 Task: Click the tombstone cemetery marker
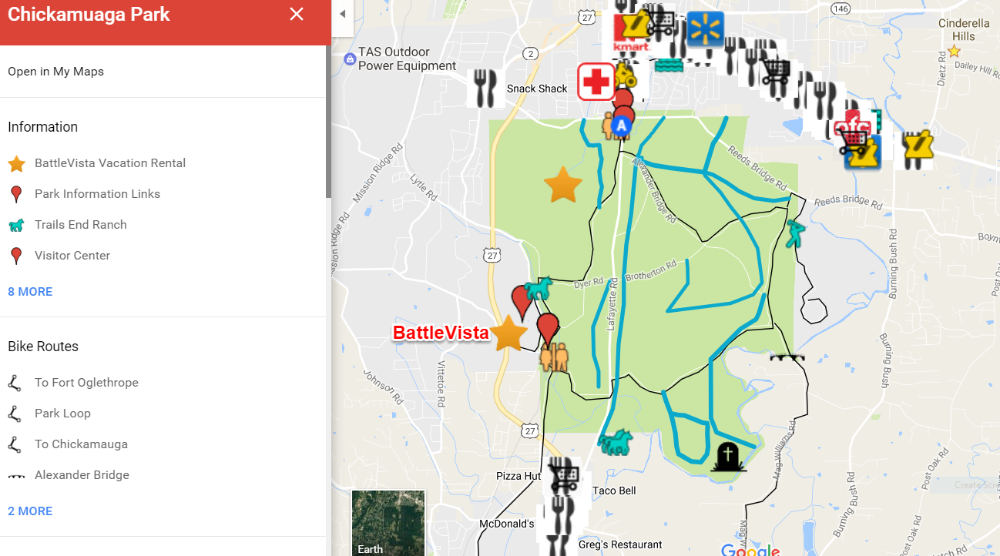click(x=728, y=457)
